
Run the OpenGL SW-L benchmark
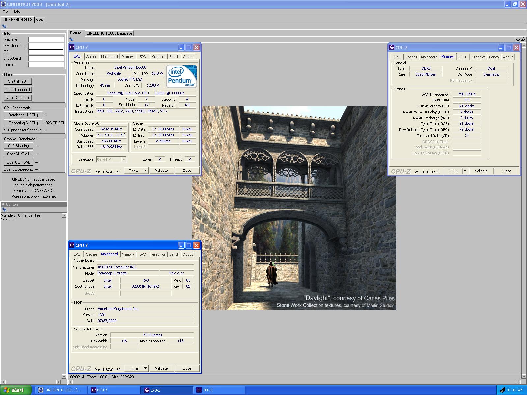18,154
